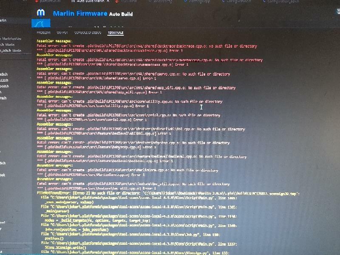Click the abl\bbl.cpp.o fatal error line
Image resolution: width=340 pixels, height=255 pixels.
click(141, 129)
